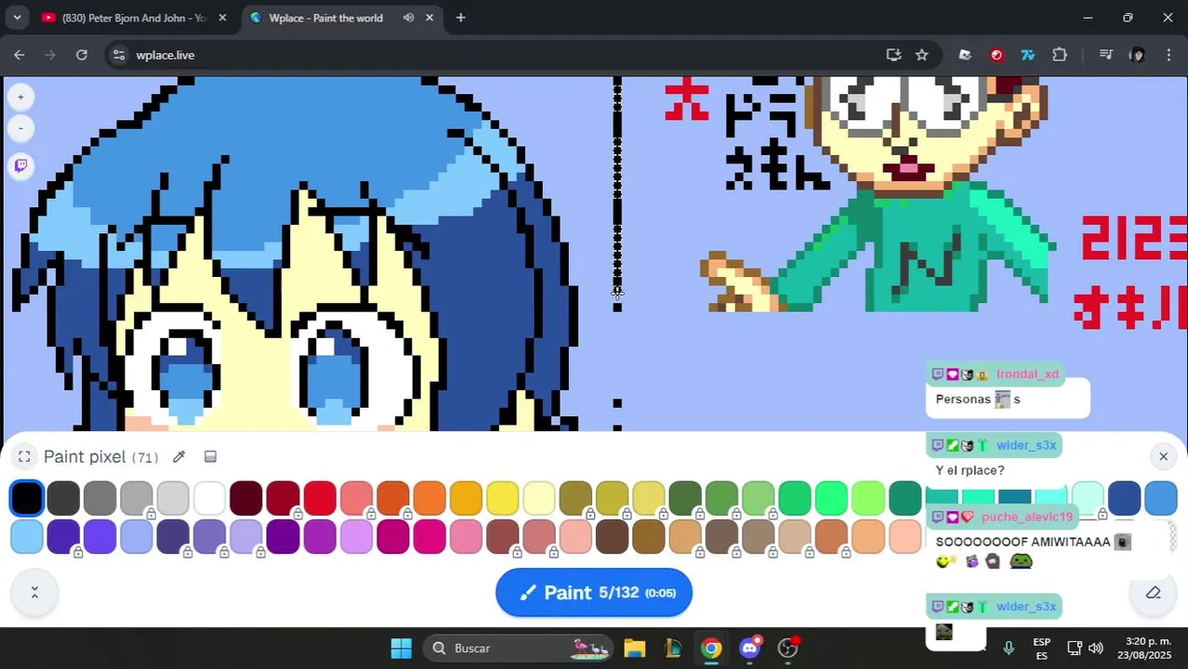Open the ESP language selector
The width and height of the screenshot is (1188, 669).
(x=1041, y=648)
